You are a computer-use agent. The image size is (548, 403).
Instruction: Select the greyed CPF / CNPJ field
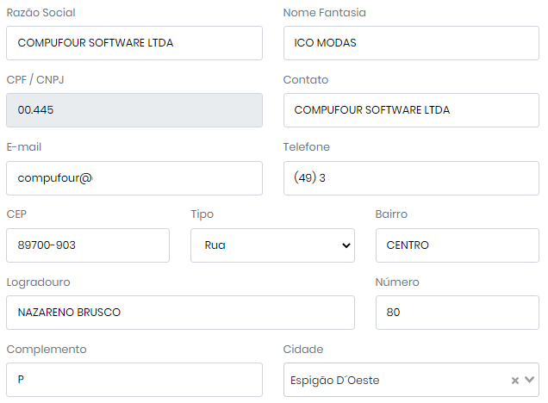pos(134,110)
